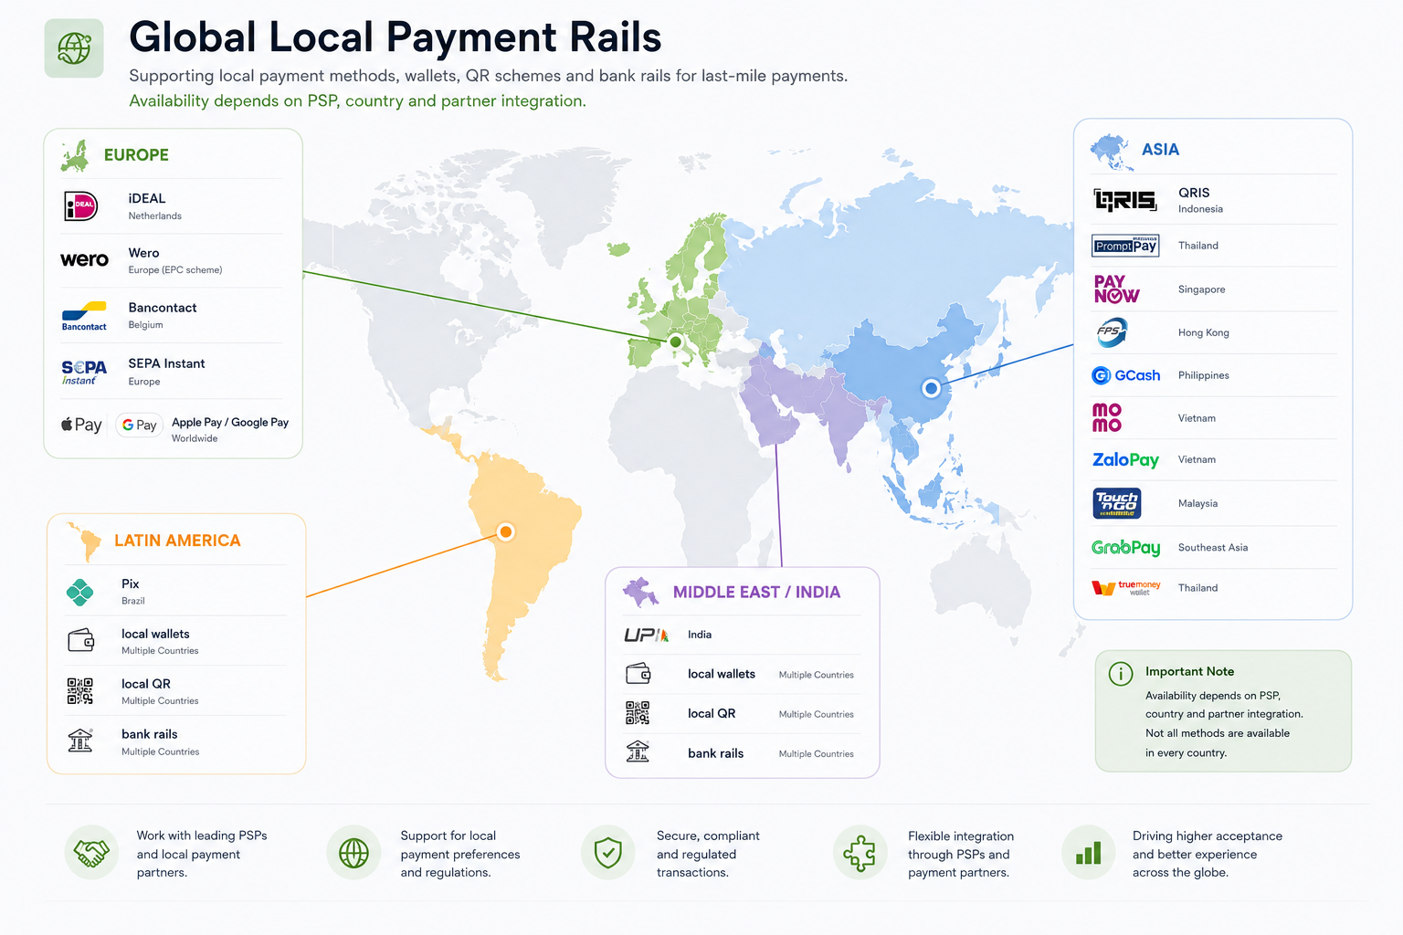
Task: Click the SEPA Instant logo
Action: (84, 372)
